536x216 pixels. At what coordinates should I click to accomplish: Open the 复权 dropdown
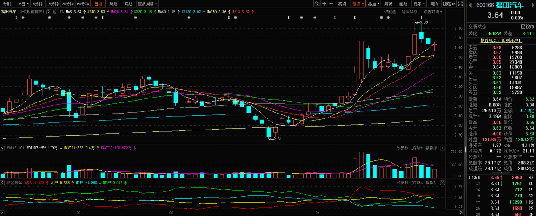357,4
